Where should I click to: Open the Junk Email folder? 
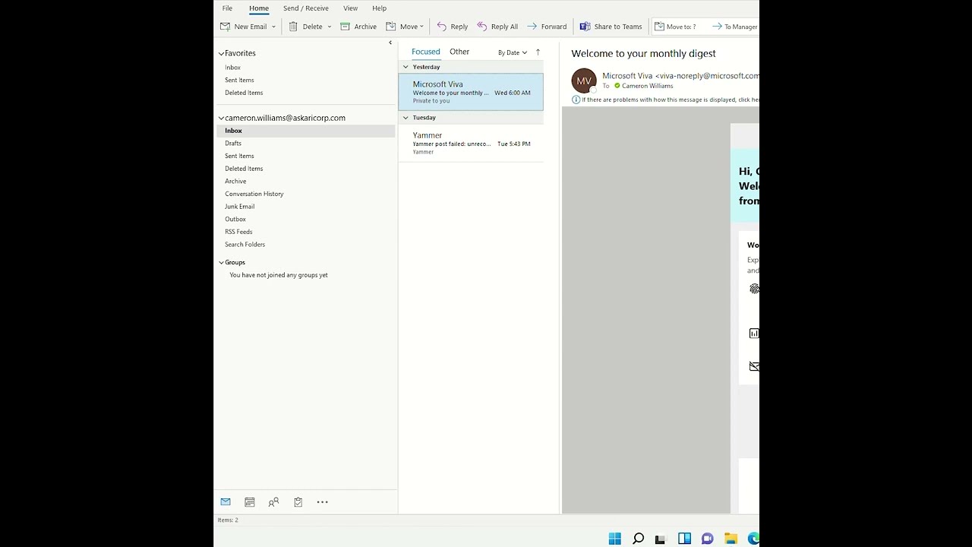(239, 207)
